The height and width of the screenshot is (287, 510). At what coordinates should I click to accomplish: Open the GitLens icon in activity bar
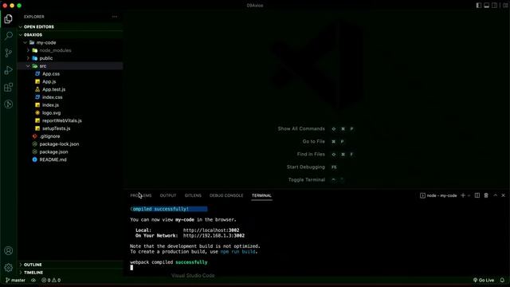pos(9,104)
